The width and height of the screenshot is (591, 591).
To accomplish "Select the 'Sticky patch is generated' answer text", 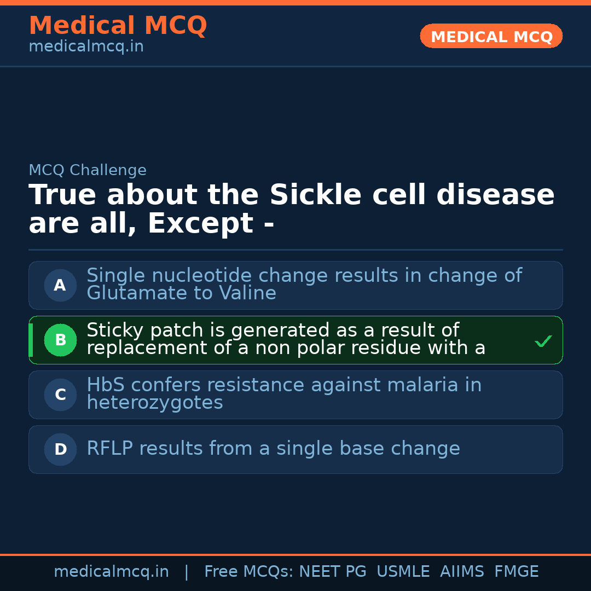I will coord(273,331).
